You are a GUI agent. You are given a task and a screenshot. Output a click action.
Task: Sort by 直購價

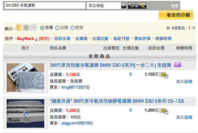coord(81,39)
